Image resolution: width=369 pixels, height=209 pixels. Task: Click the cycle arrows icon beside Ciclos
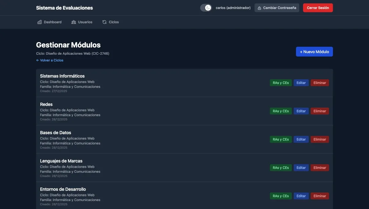click(104, 22)
